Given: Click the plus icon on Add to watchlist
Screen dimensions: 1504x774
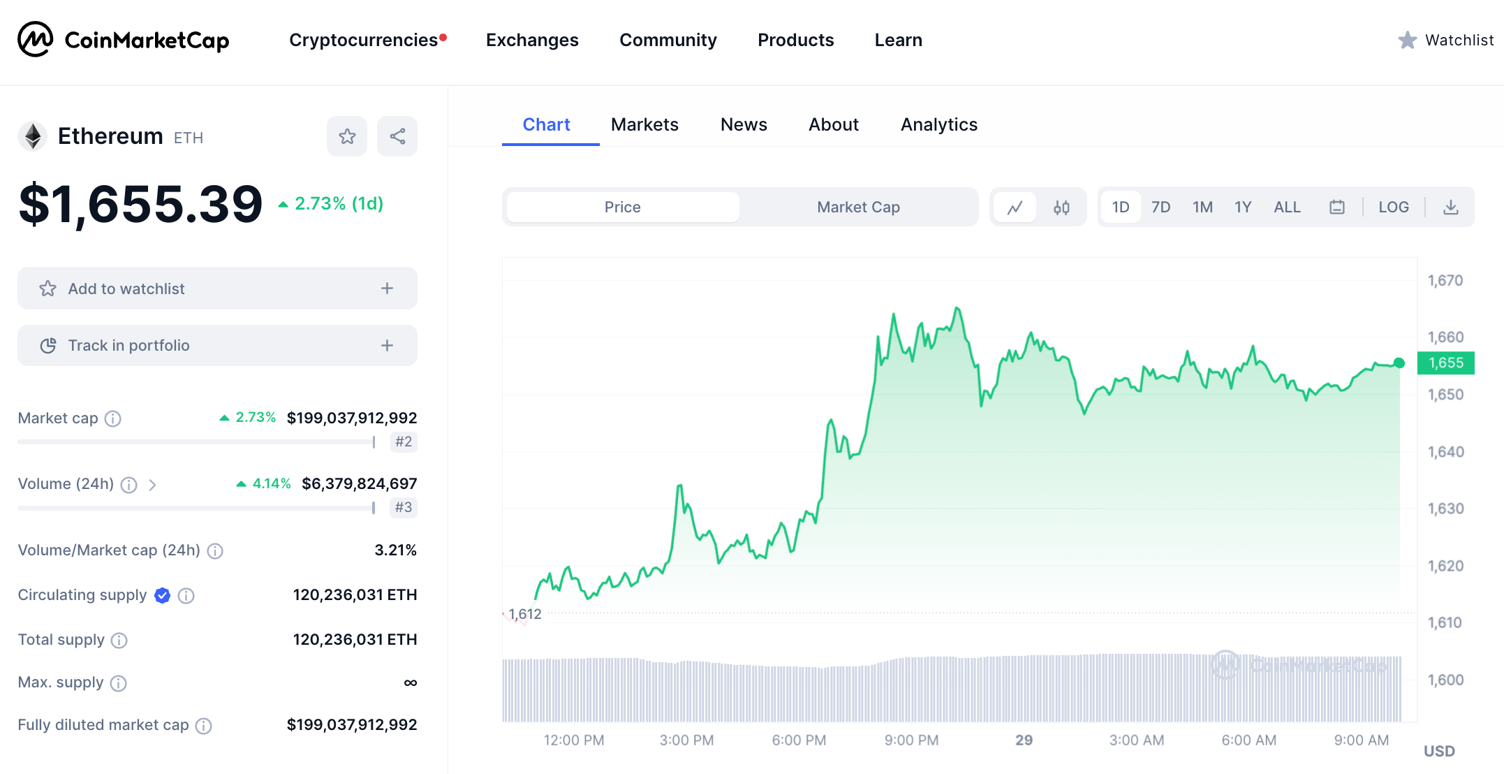Looking at the screenshot, I should coord(387,289).
